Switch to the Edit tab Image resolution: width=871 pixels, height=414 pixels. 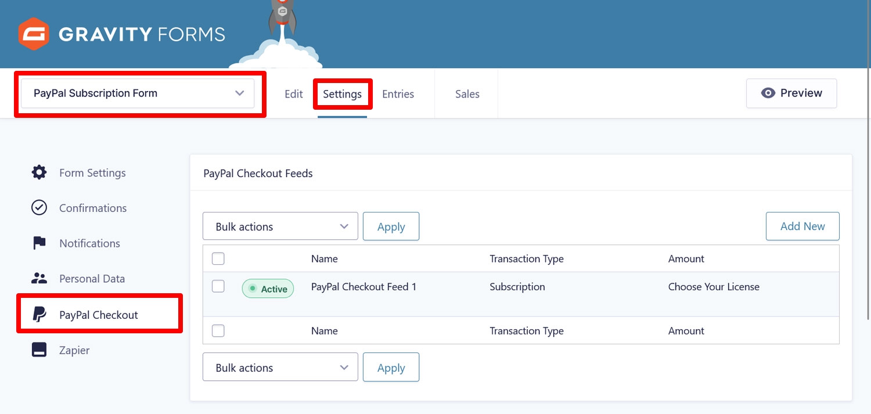click(294, 94)
